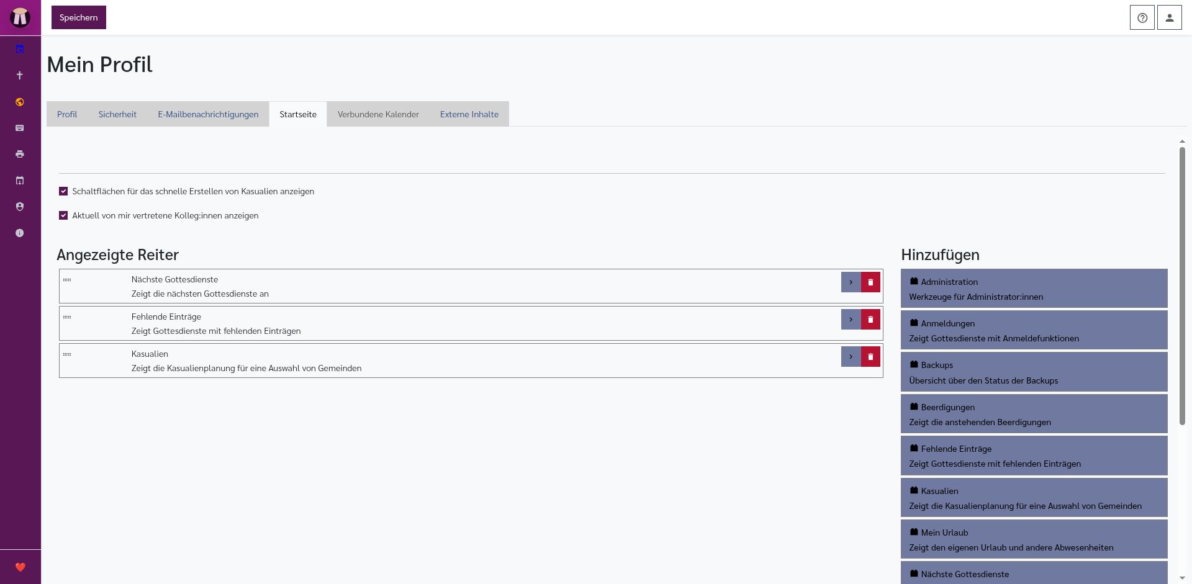This screenshot has height=584, width=1192.
Task: Open the Verbundene Kalender tab
Action: pos(378,114)
